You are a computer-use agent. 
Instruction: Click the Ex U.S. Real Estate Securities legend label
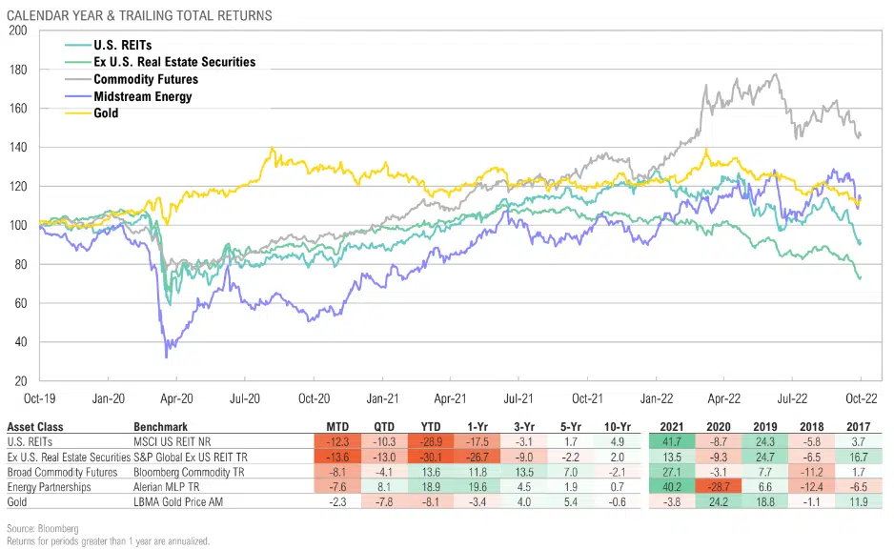pos(174,62)
